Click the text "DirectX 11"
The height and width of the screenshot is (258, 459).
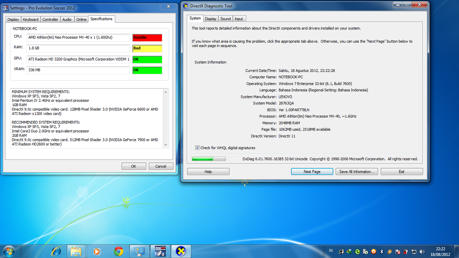click(287, 136)
